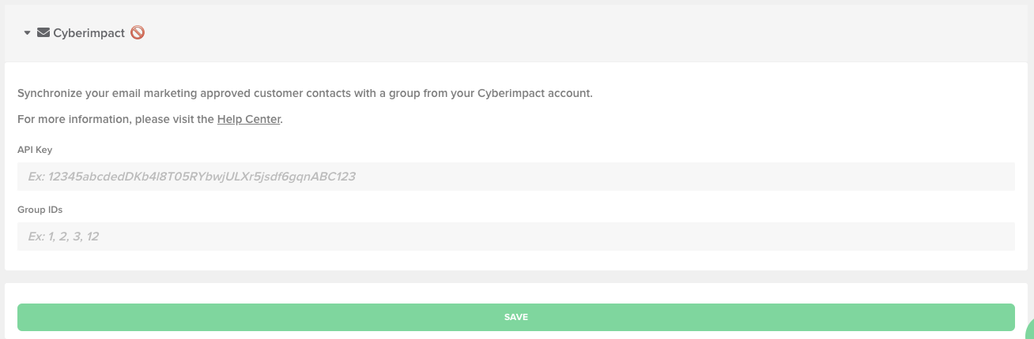Select the Cyberimpact section title
This screenshot has width=1034, height=339.
pos(89,33)
